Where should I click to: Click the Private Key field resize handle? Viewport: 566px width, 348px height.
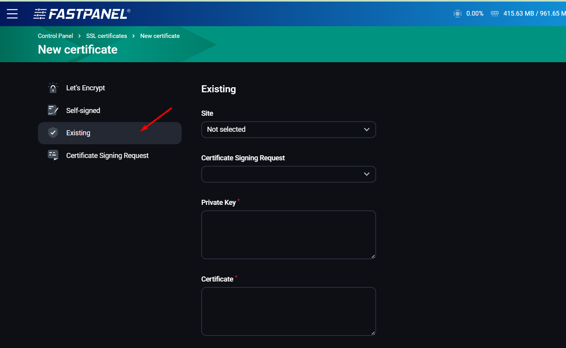[373, 257]
